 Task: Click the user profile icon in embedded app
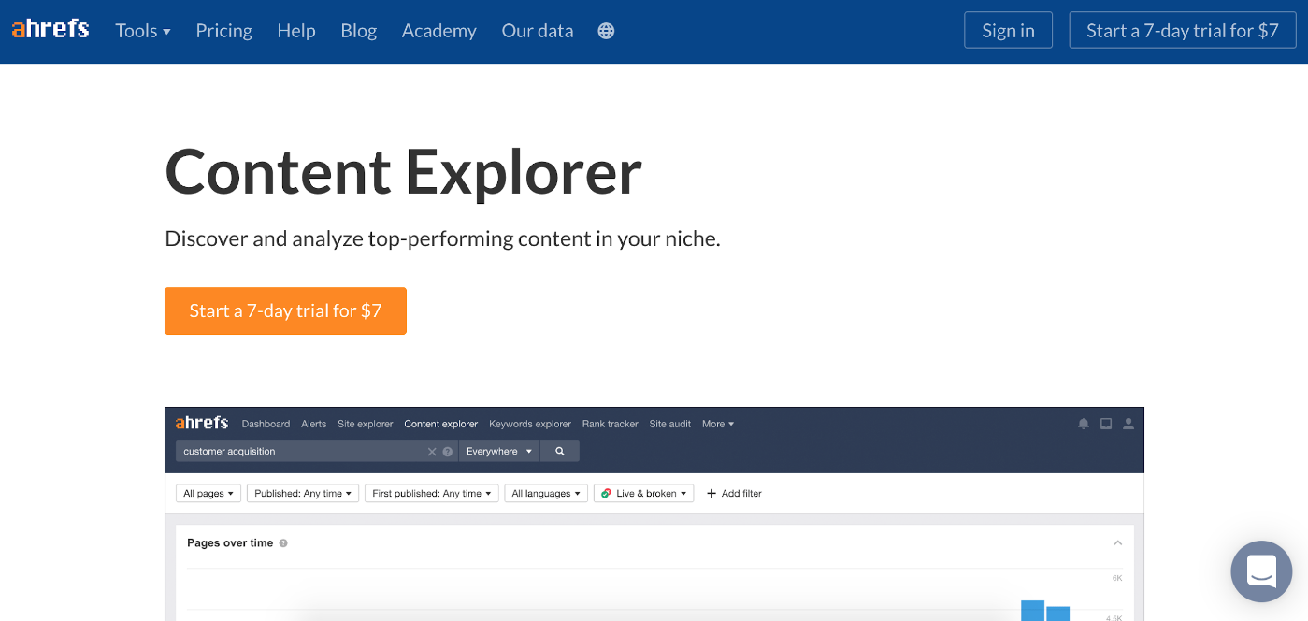(x=1128, y=424)
